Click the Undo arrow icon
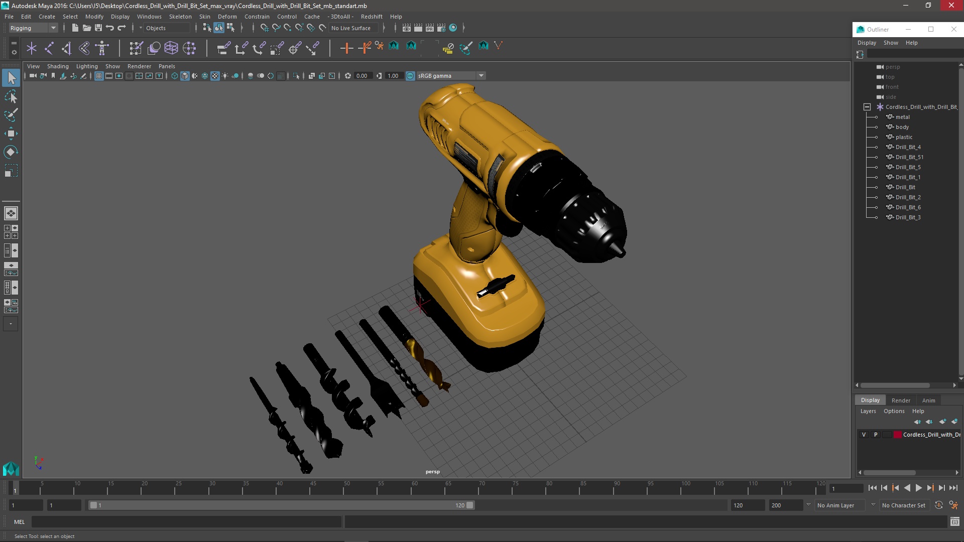This screenshot has width=964, height=542. point(109,28)
